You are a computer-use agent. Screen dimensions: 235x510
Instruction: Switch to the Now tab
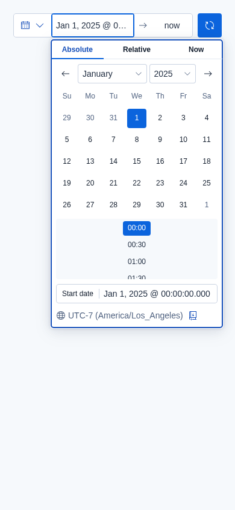click(196, 50)
